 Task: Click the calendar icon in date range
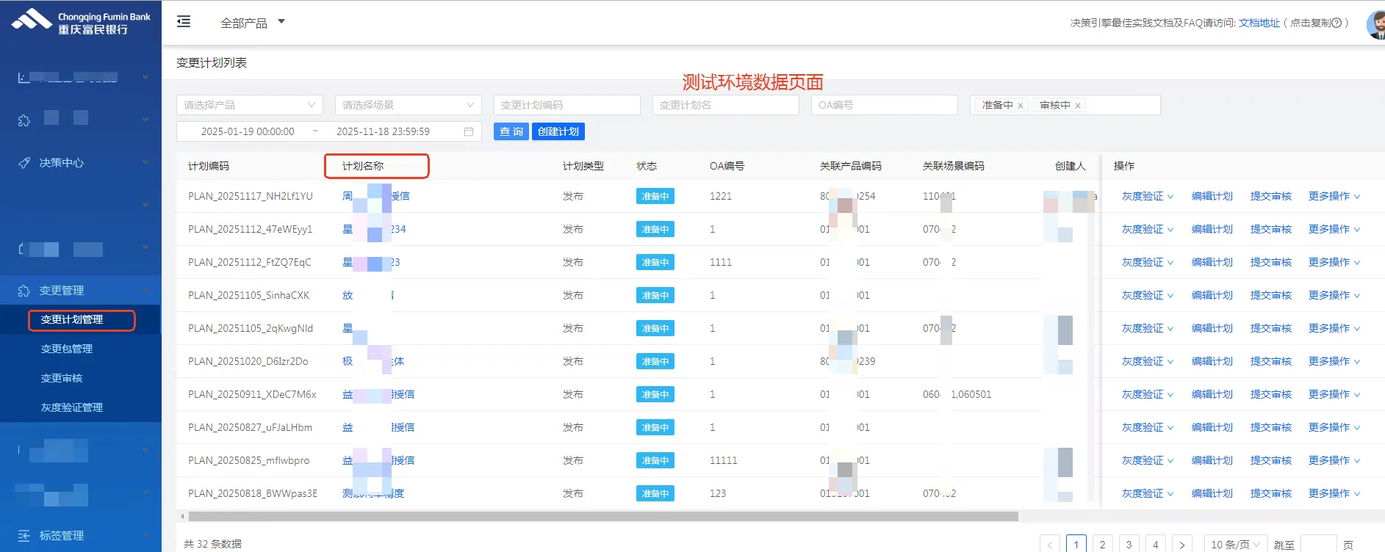coord(469,131)
